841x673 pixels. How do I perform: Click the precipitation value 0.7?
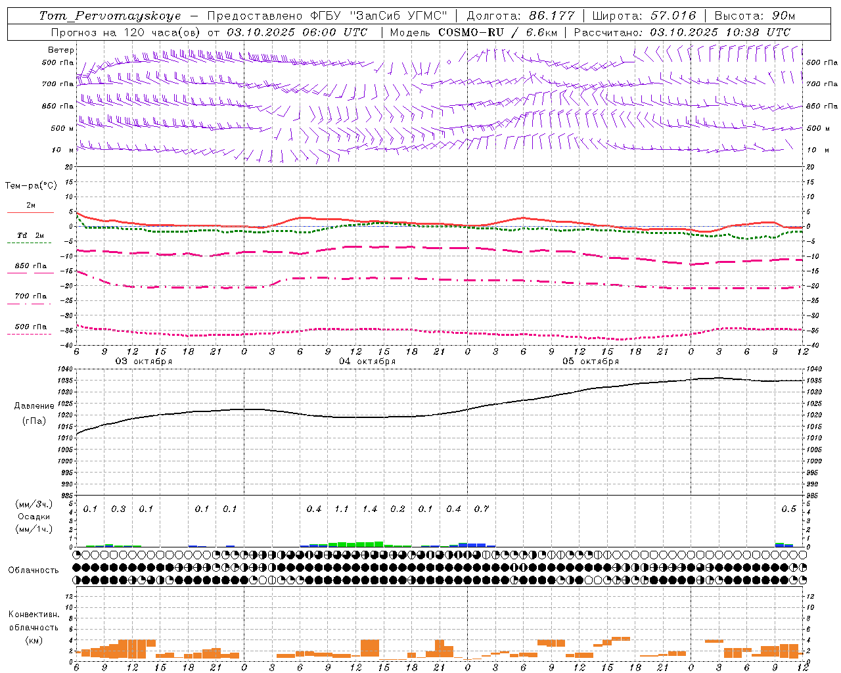tap(482, 509)
